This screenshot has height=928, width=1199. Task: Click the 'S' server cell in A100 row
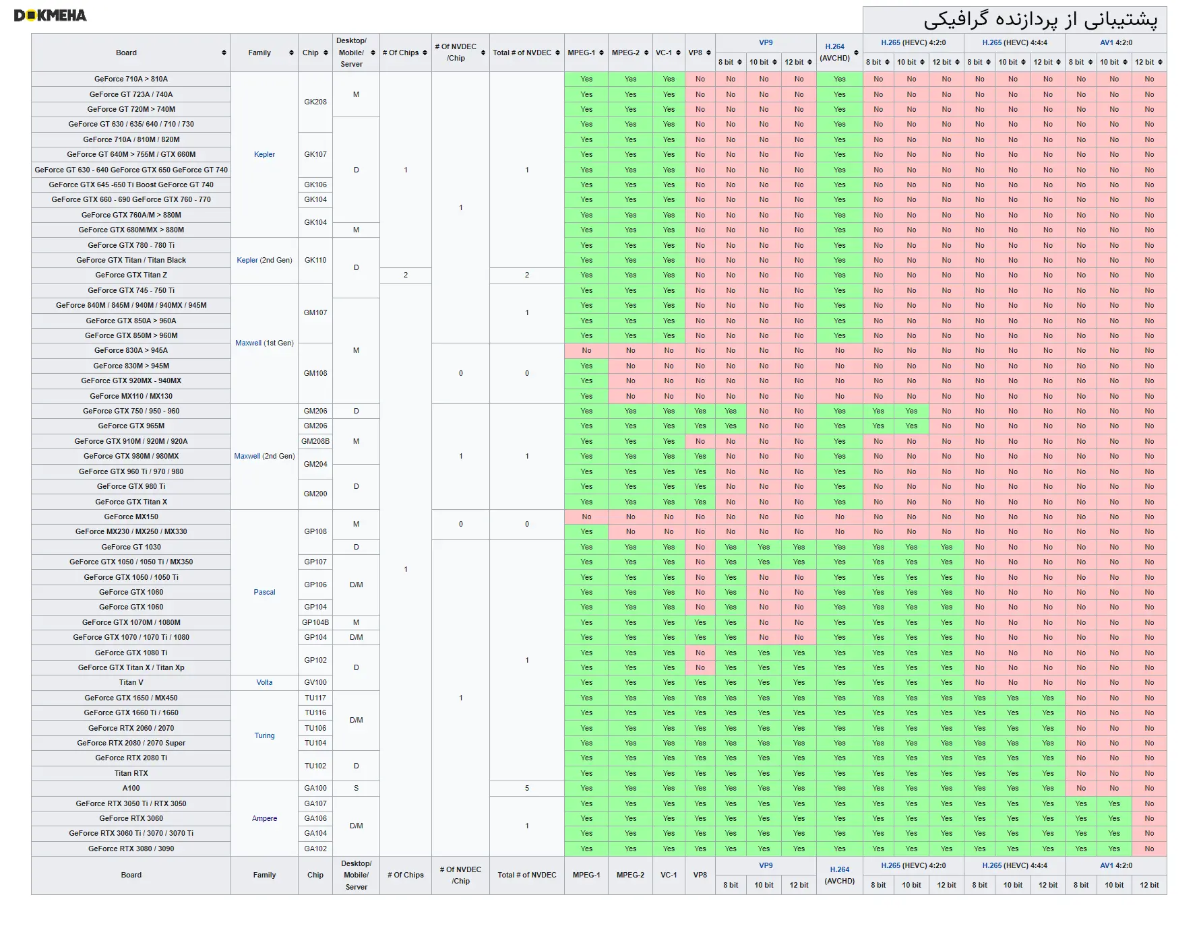(x=356, y=788)
